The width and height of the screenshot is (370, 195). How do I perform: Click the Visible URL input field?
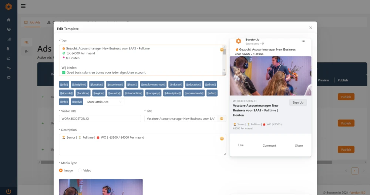pyautogui.click(x=100, y=119)
